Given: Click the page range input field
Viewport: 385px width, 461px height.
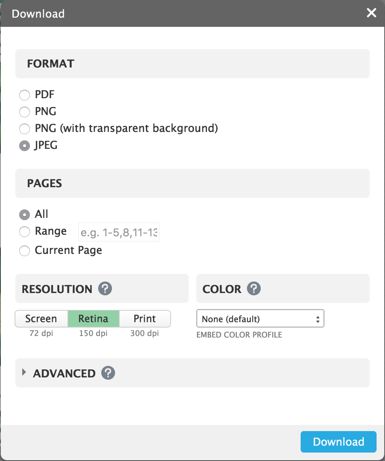Looking at the screenshot, I should click(x=119, y=232).
